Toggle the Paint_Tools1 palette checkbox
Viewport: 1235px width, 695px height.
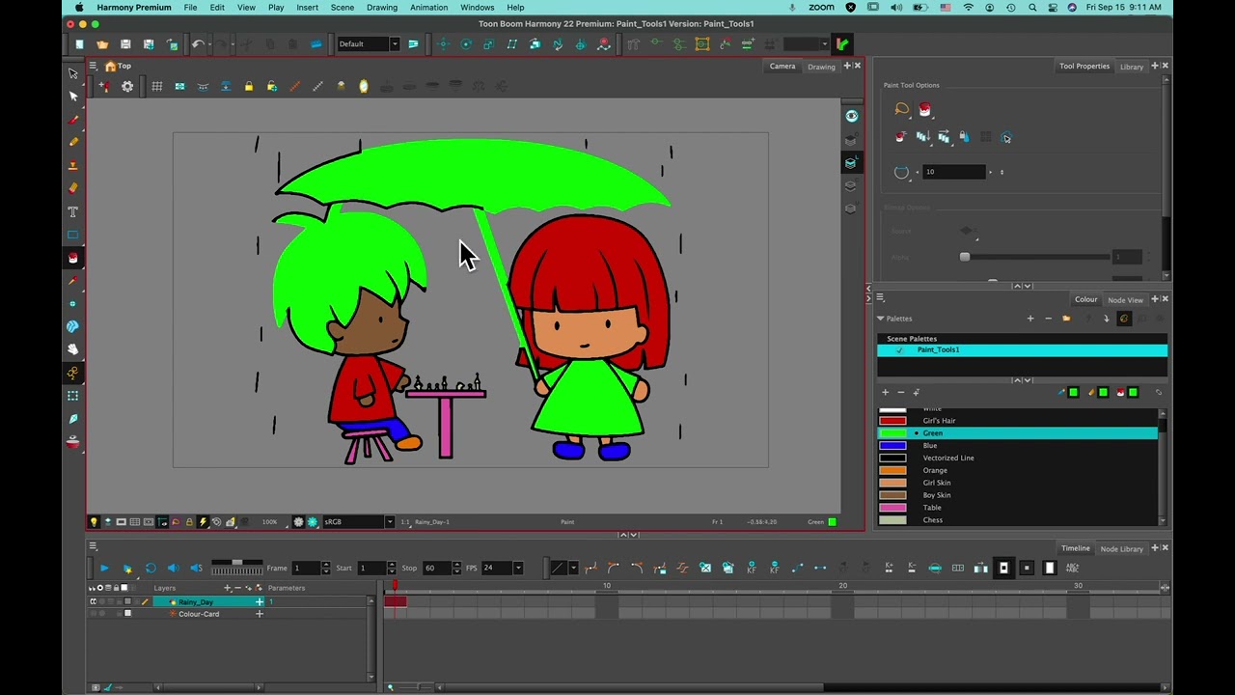[x=899, y=350]
